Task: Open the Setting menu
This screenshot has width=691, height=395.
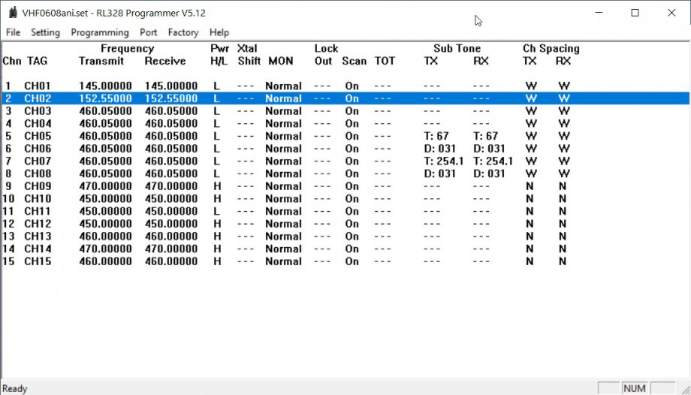Action: 45,32
